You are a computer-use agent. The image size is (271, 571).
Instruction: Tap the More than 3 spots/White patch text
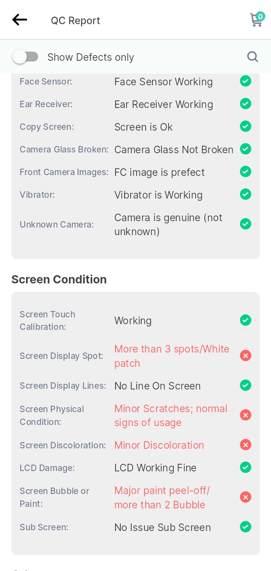coord(172,356)
